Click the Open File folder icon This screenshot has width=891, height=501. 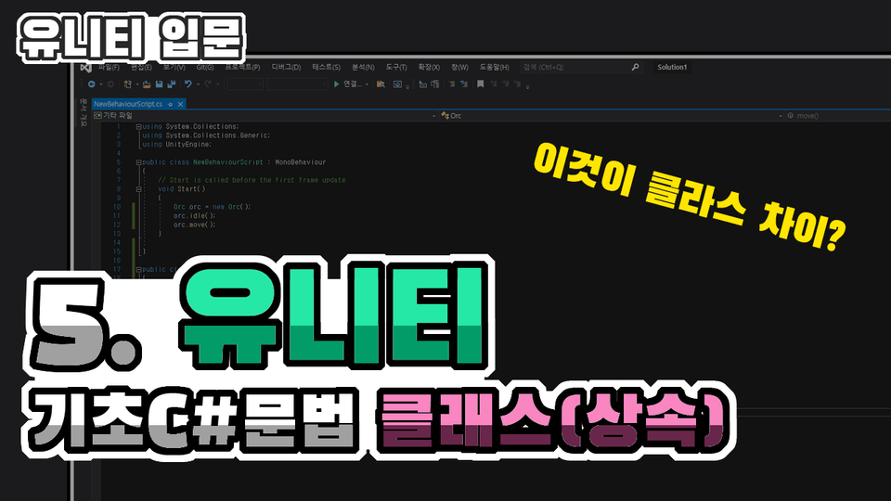point(148,84)
